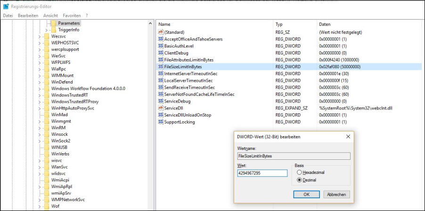Expand the WinHttpAutoProxySvc tree node
The image size is (425, 211).
click(40, 108)
